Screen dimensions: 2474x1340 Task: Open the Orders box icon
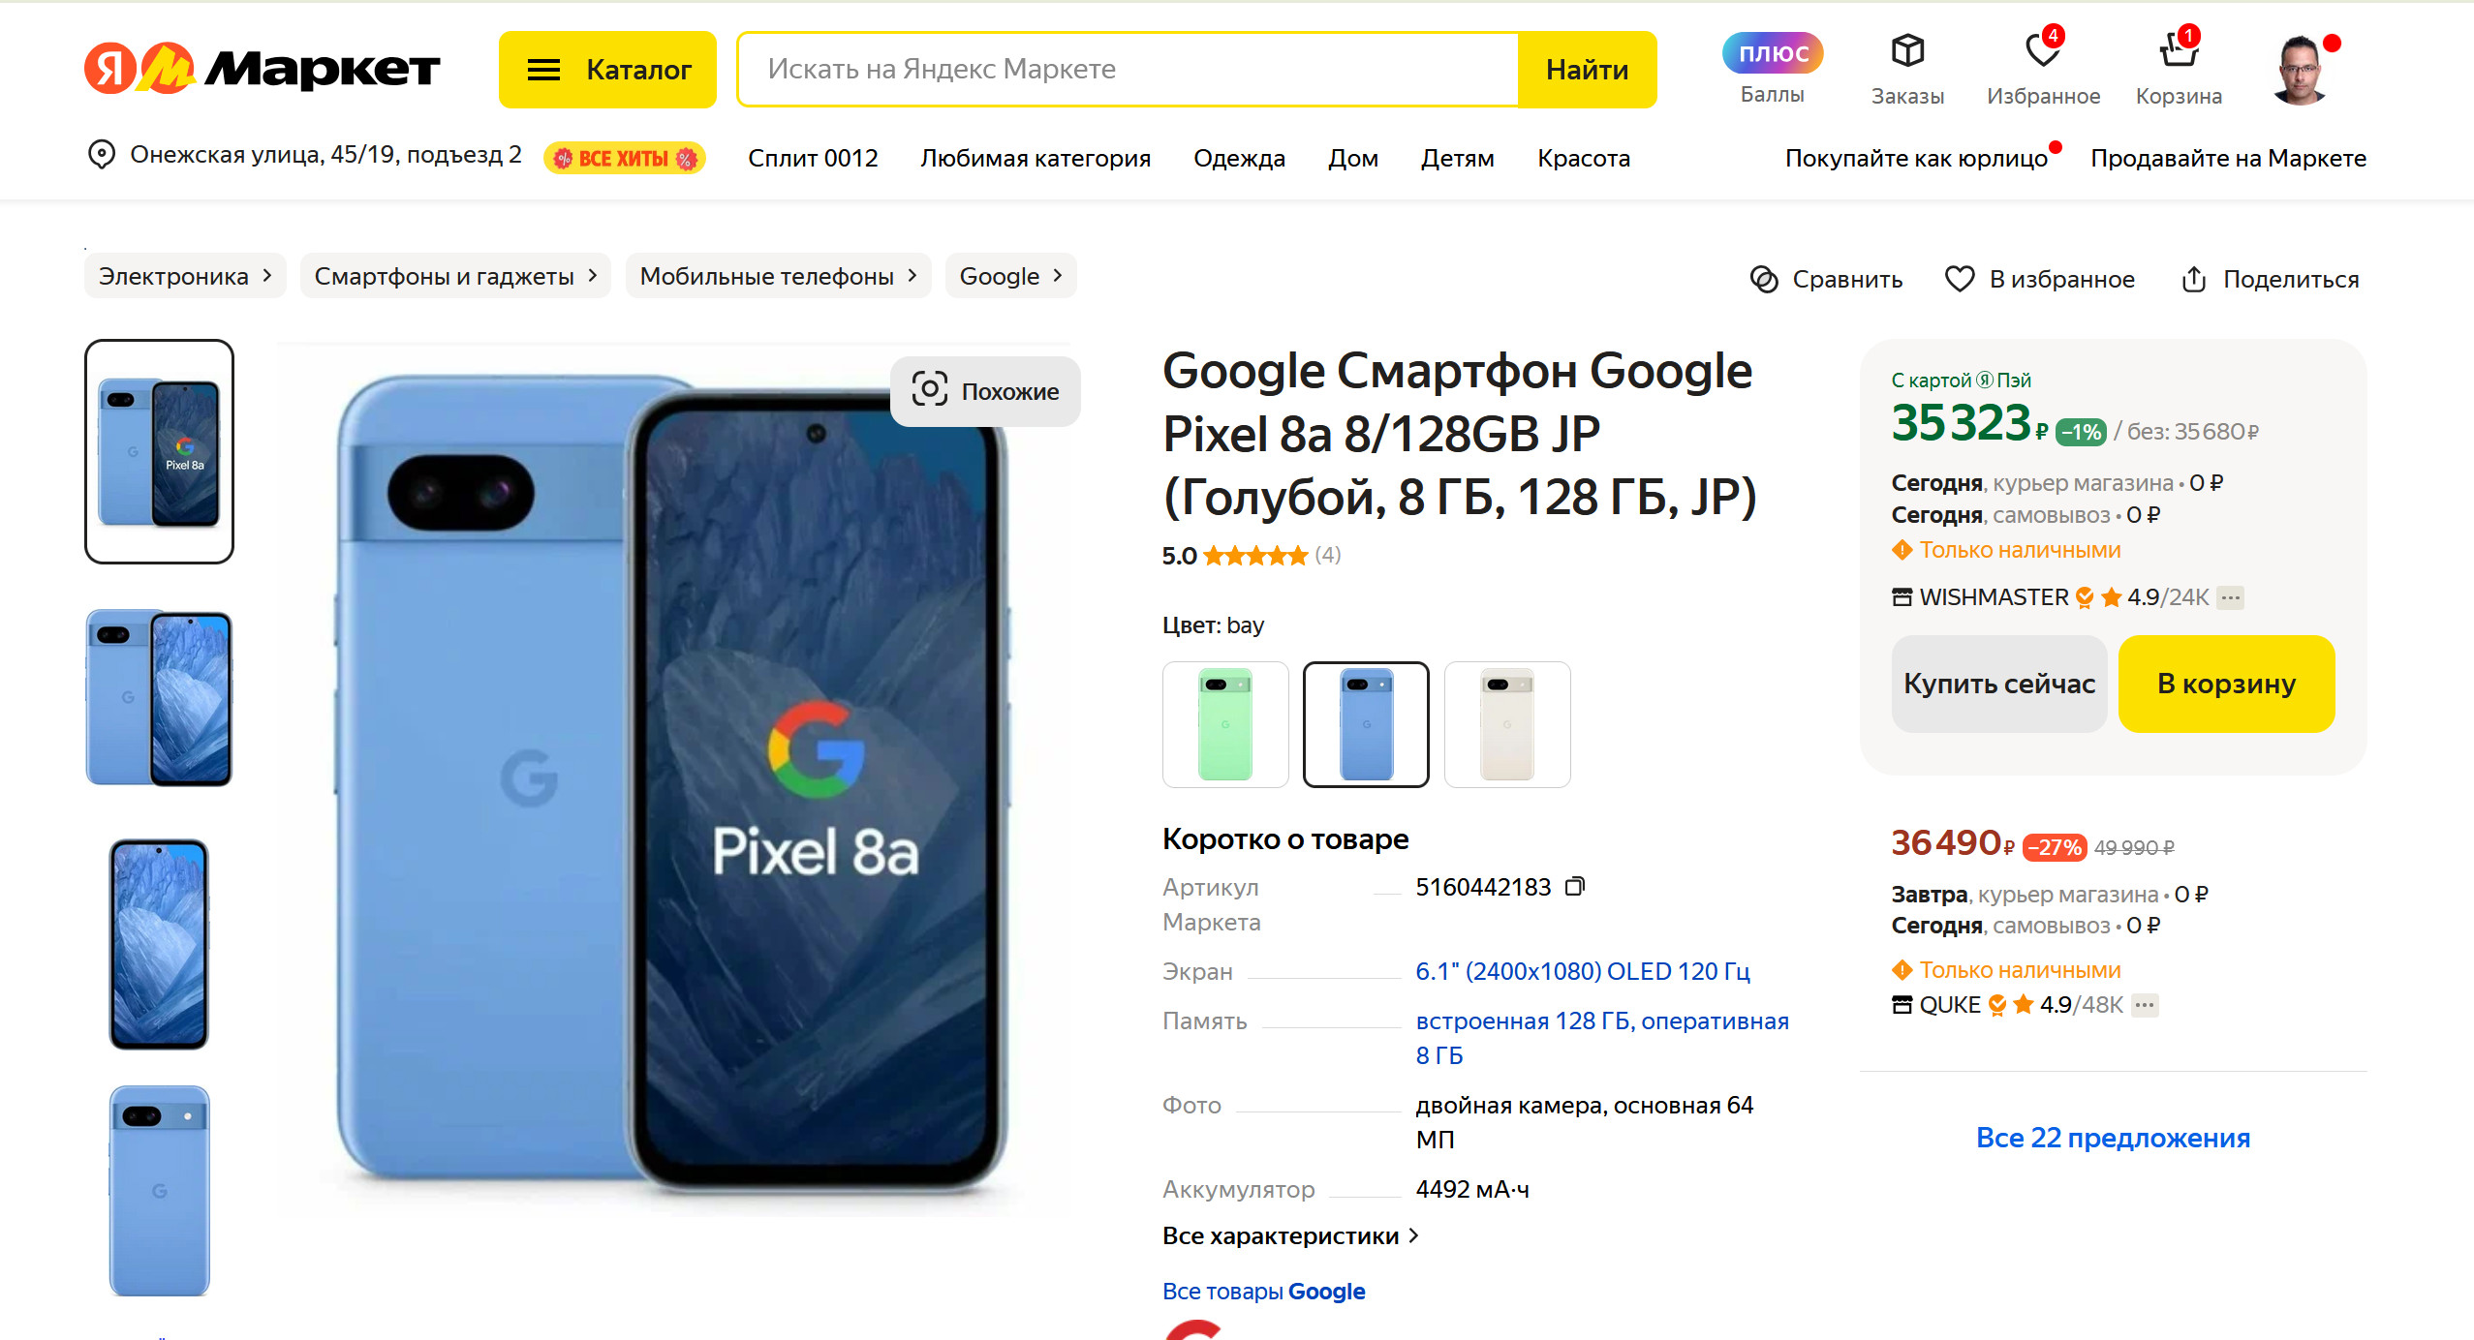tap(1906, 52)
